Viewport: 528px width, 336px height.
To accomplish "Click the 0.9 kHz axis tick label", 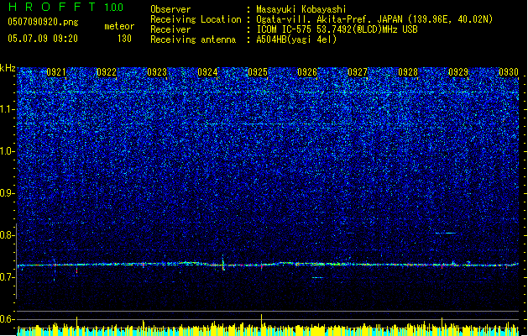I will (x=8, y=193).
